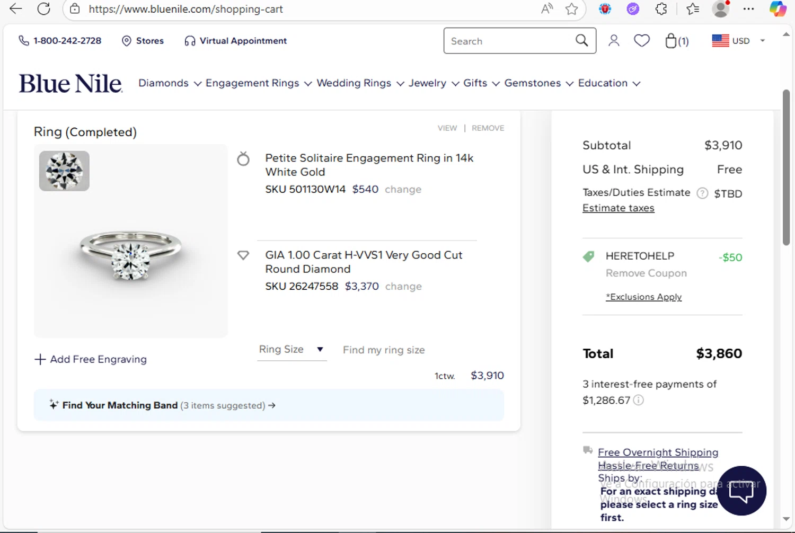The width and height of the screenshot is (795, 533).
Task: Select the diamond thumbnail image
Action: pyautogui.click(x=64, y=171)
